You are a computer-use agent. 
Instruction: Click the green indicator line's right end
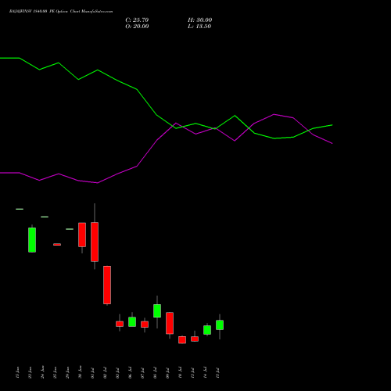tap(332, 125)
